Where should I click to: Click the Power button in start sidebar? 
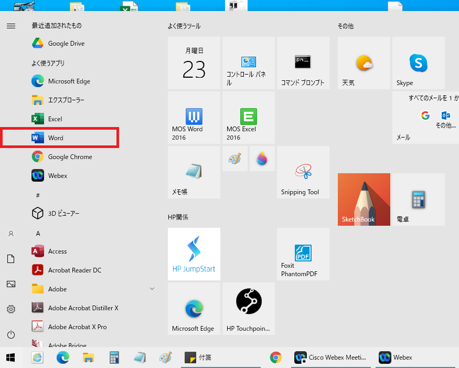tap(11, 334)
